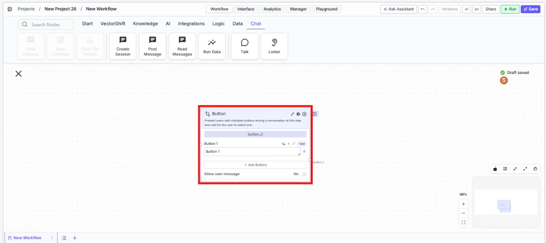
Task: Open the Logic node category
Action: pos(218,24)
